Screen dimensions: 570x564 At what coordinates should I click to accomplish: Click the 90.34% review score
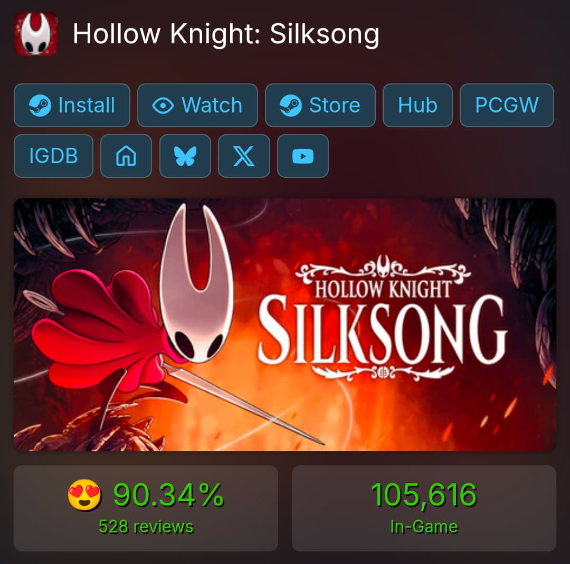coord(168,494)
